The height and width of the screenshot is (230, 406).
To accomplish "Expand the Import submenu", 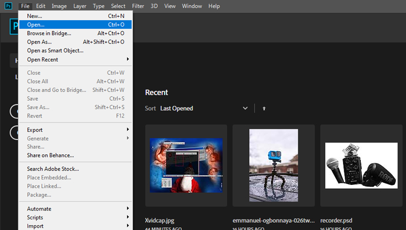I will [76, 226].
